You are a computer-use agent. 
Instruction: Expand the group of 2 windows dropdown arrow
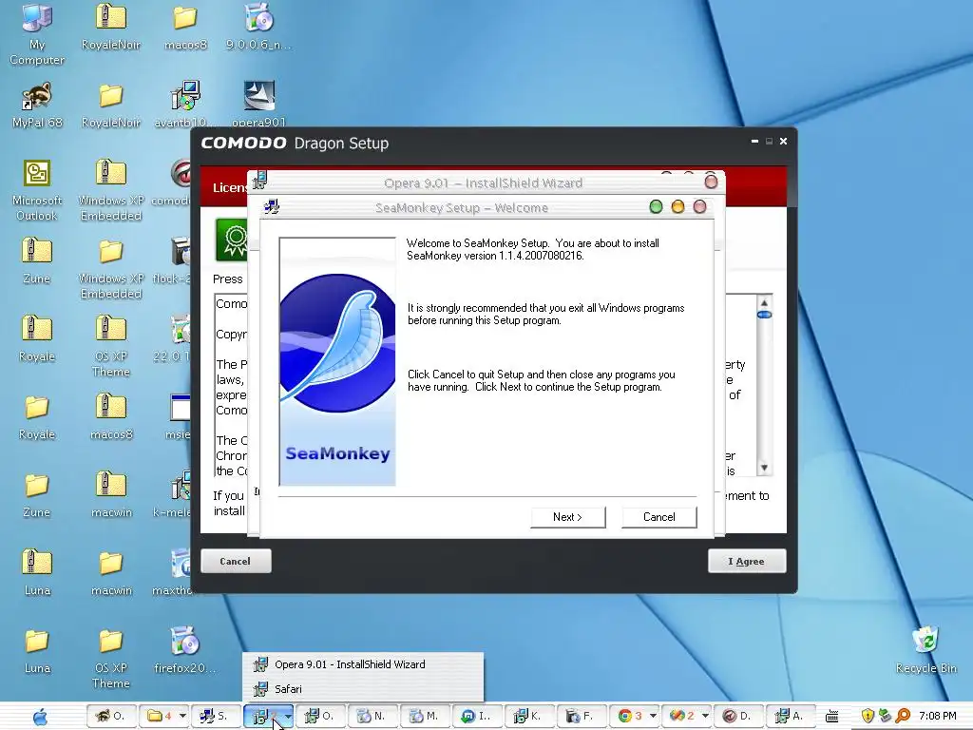pos(705,717)
